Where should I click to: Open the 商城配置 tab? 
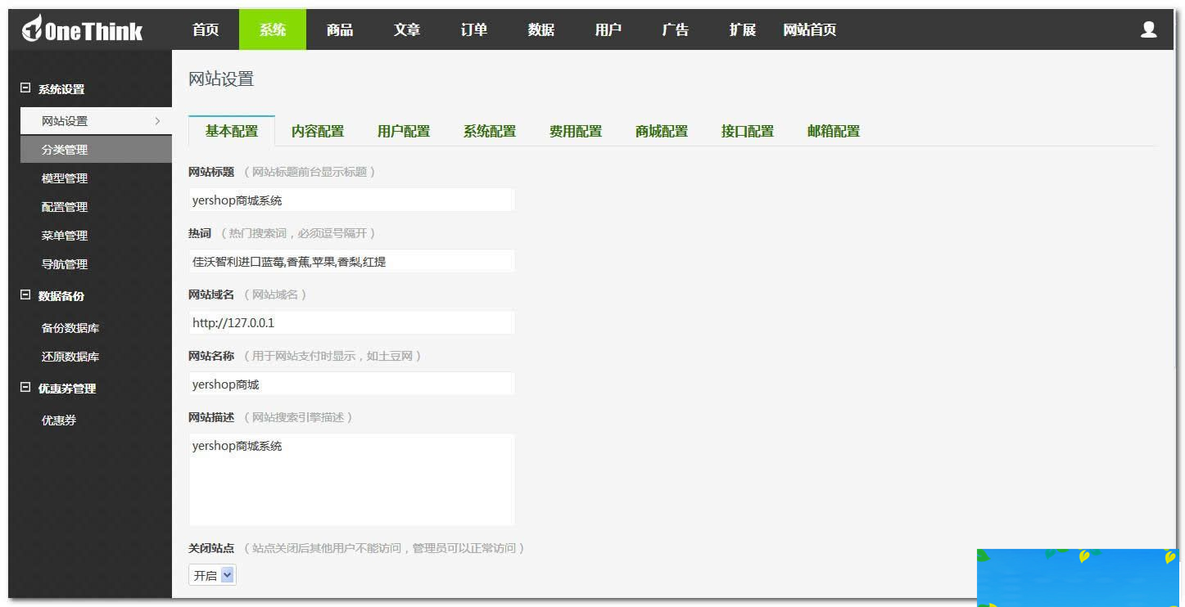(x=661, y=130)
